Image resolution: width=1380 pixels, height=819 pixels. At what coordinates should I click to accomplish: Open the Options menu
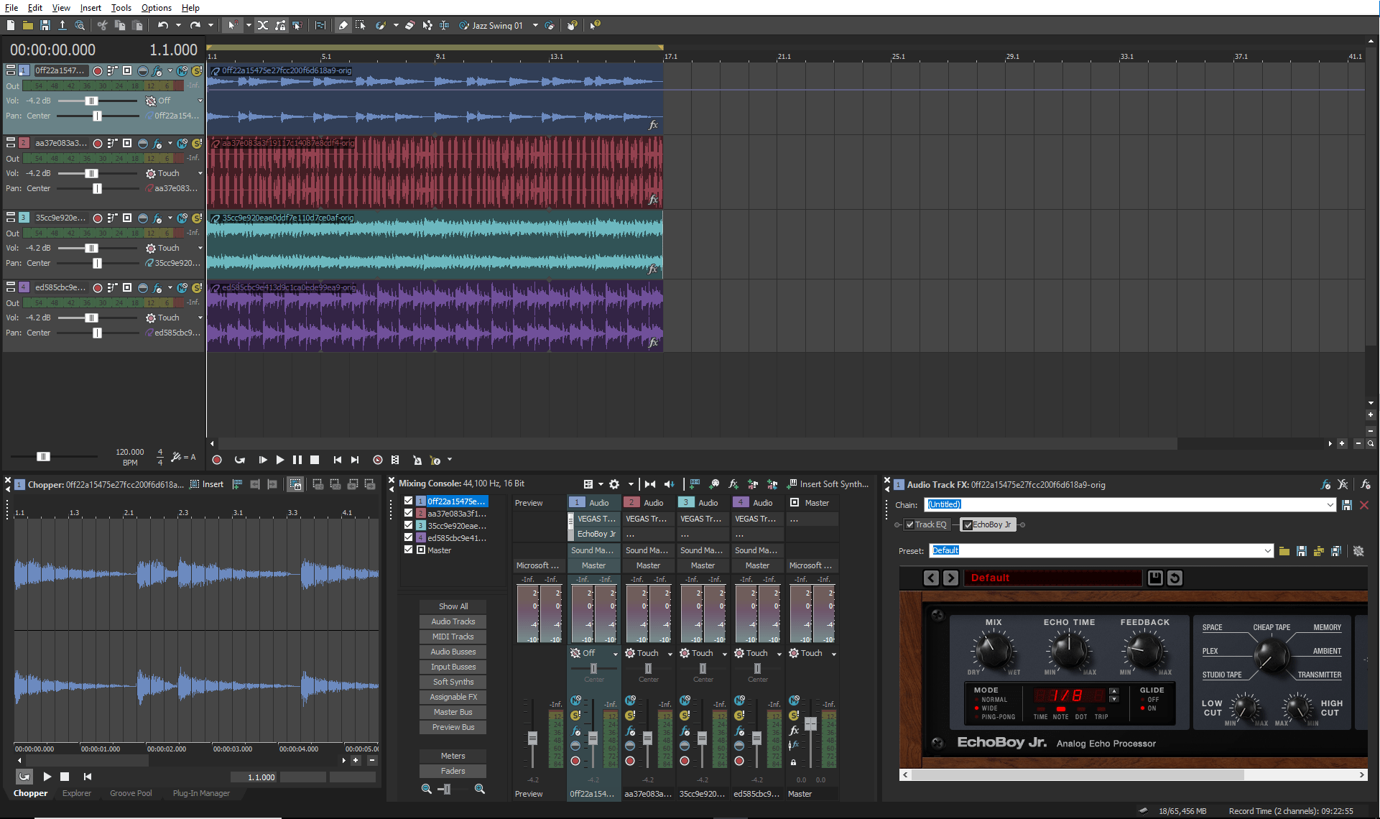tap(157, 8)
